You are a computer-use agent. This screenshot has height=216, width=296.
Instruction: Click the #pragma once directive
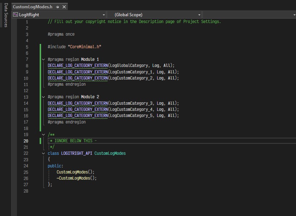[61, 34]
